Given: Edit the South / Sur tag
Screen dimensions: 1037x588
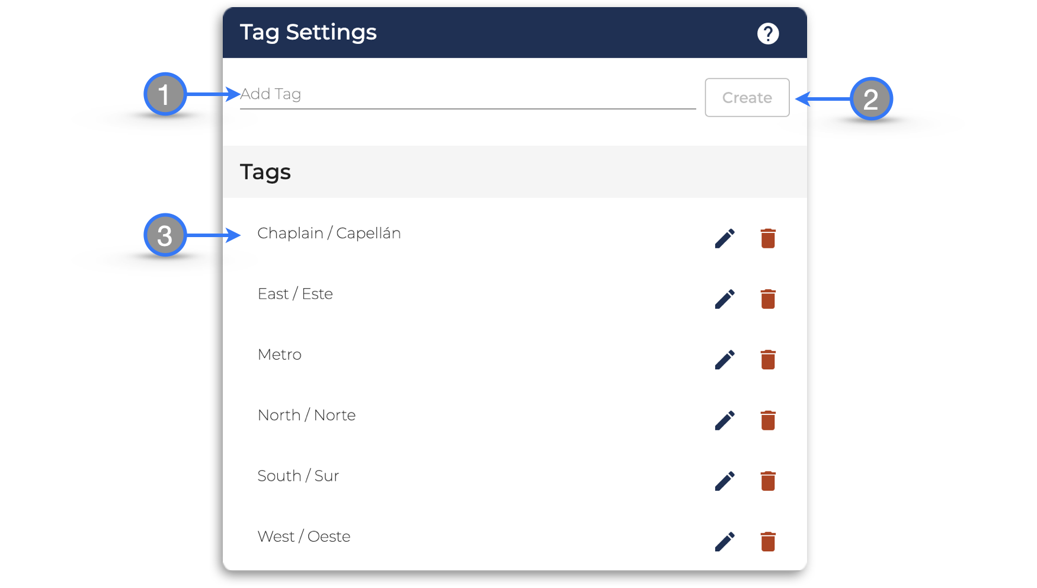Looking at the screenshot, I should [725, 481].
